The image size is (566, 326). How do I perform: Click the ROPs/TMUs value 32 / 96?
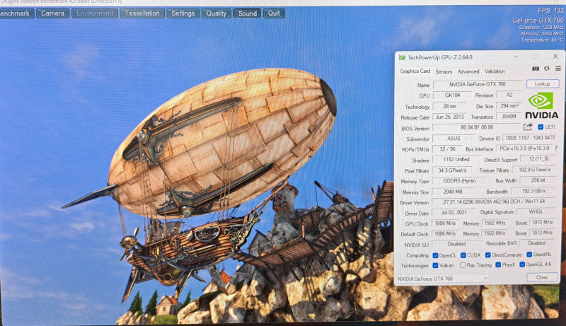pos(447,149)
